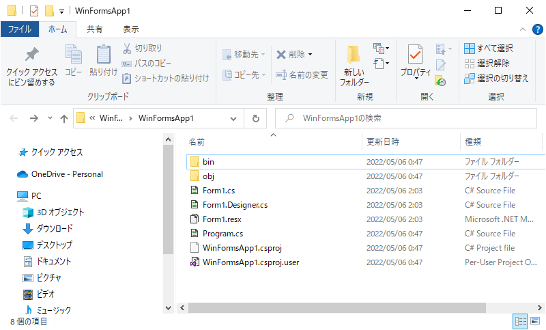Click New folder icon in title bar

coord(49,11)
